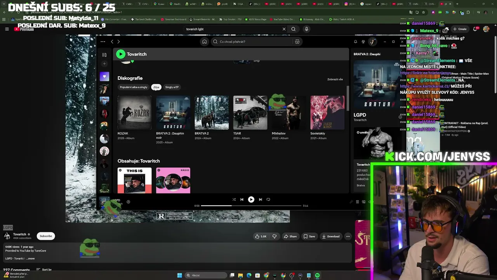Open File Explorer from the taskbar

click(240, 275)
